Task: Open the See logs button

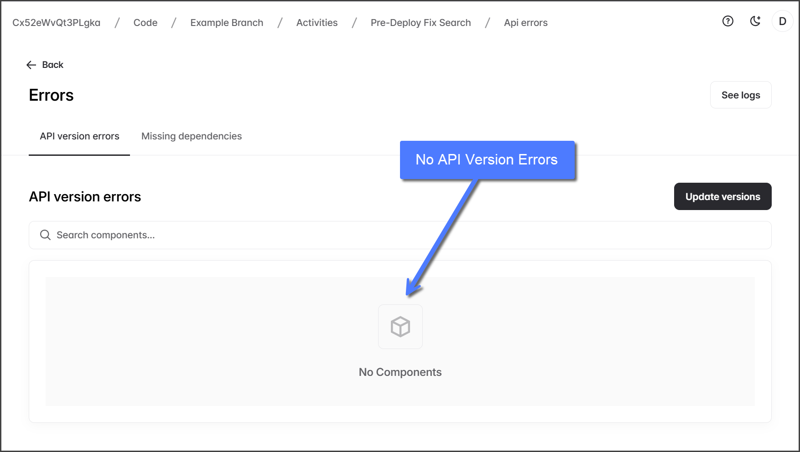Action: click(x=740, y=95)
